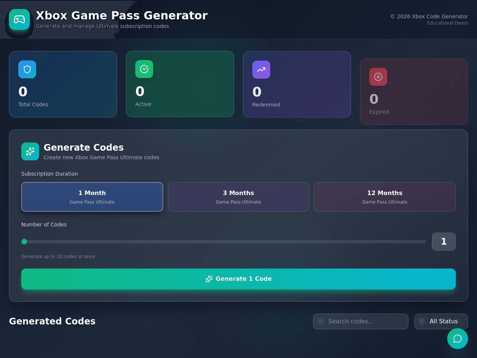Click the trending arrow icon on the Redeemed card
This screenshot has width=477, height=358.
261,70
